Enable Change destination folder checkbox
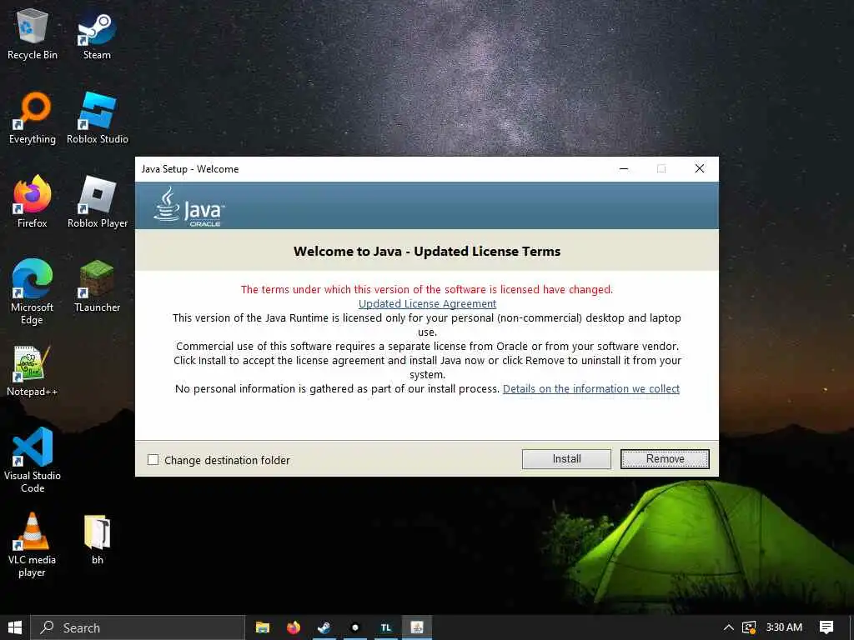Image resolution: width=854 pixels, height=640 pixels. coord(153,460)
